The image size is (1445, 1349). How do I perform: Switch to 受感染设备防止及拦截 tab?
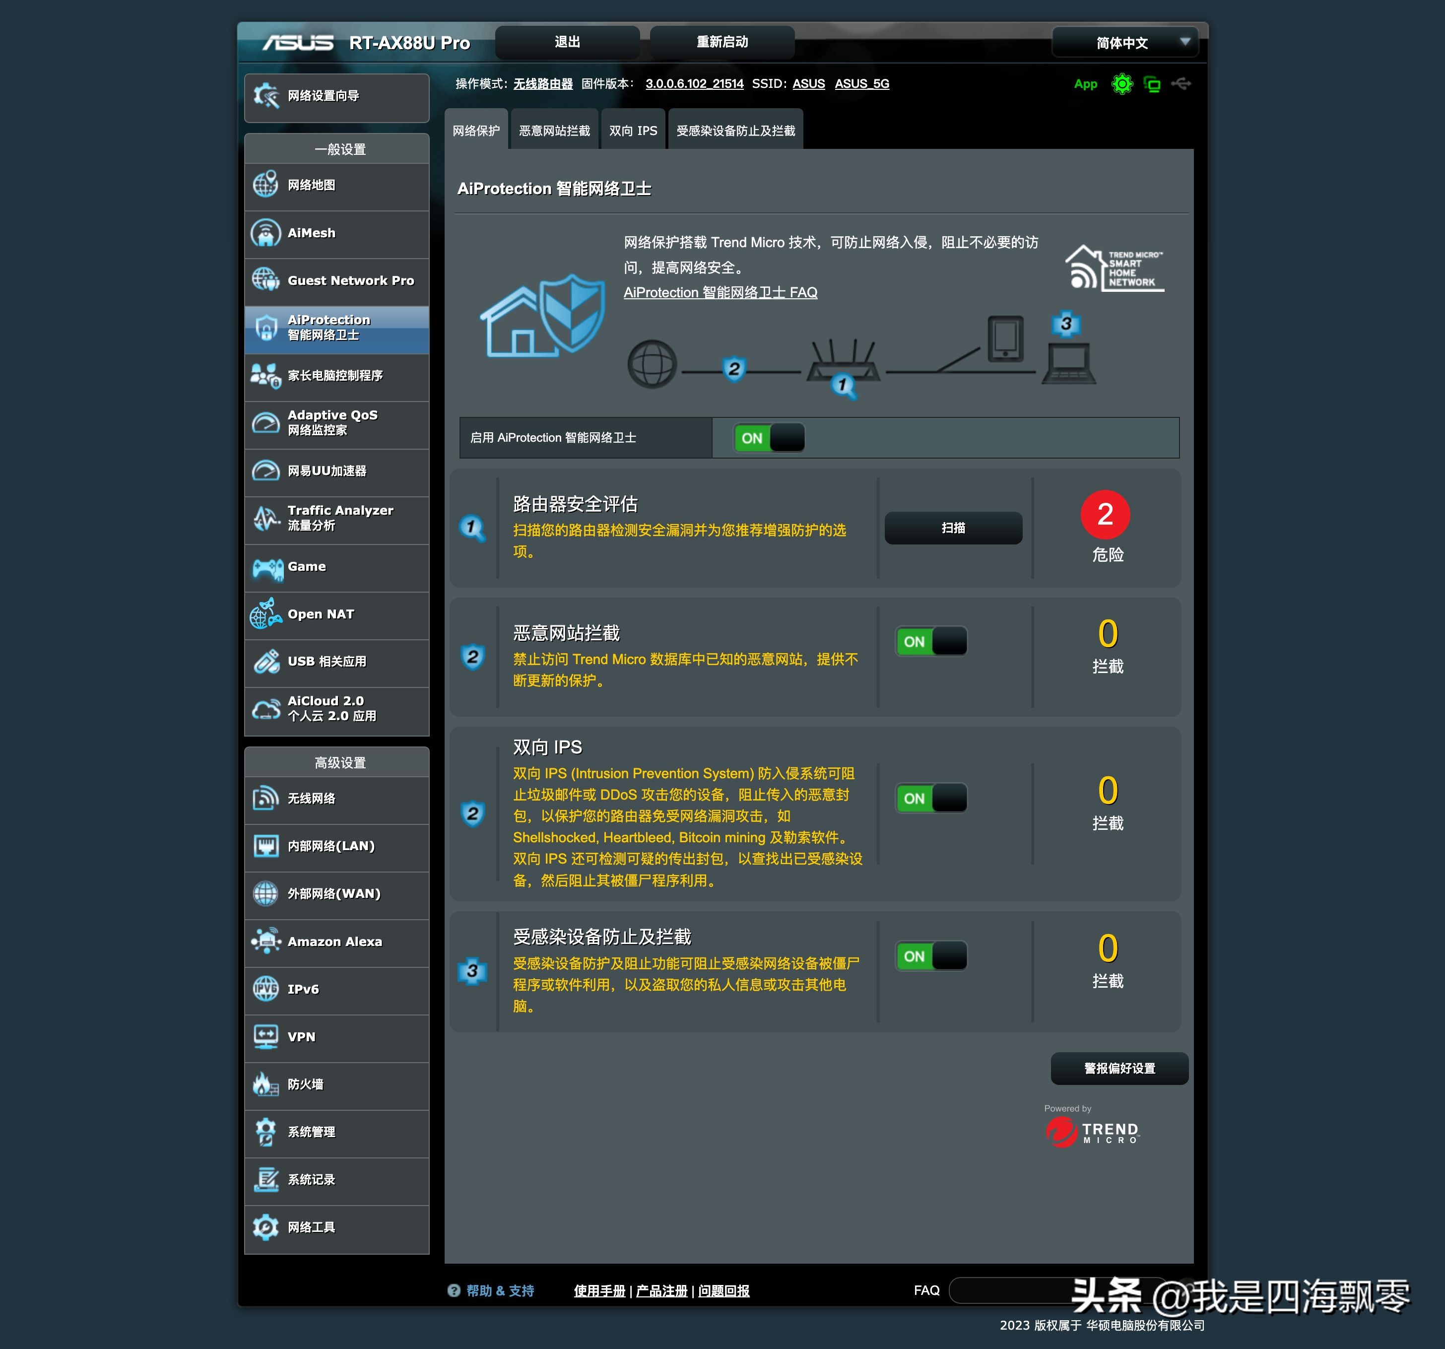735,130
